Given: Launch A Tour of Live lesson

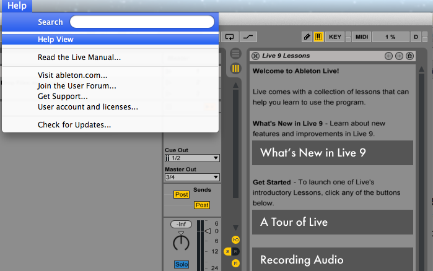Looking at the screenshot, I should point(332,222).
